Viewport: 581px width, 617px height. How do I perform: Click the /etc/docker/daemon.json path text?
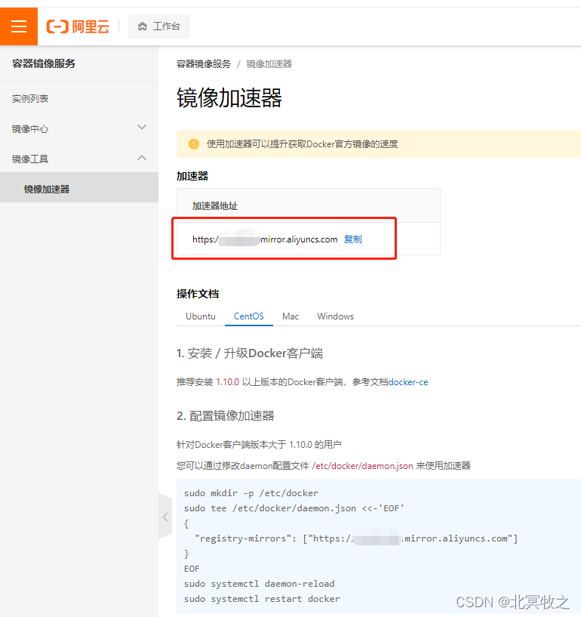click(x=362, y=466)
